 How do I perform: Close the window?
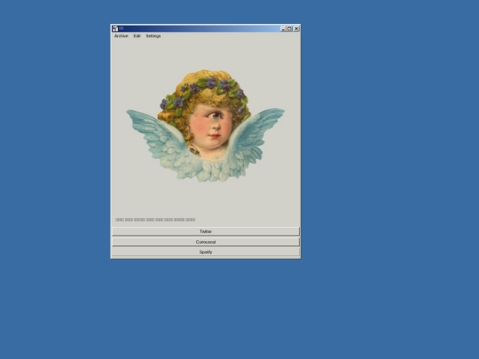(296, 29)
